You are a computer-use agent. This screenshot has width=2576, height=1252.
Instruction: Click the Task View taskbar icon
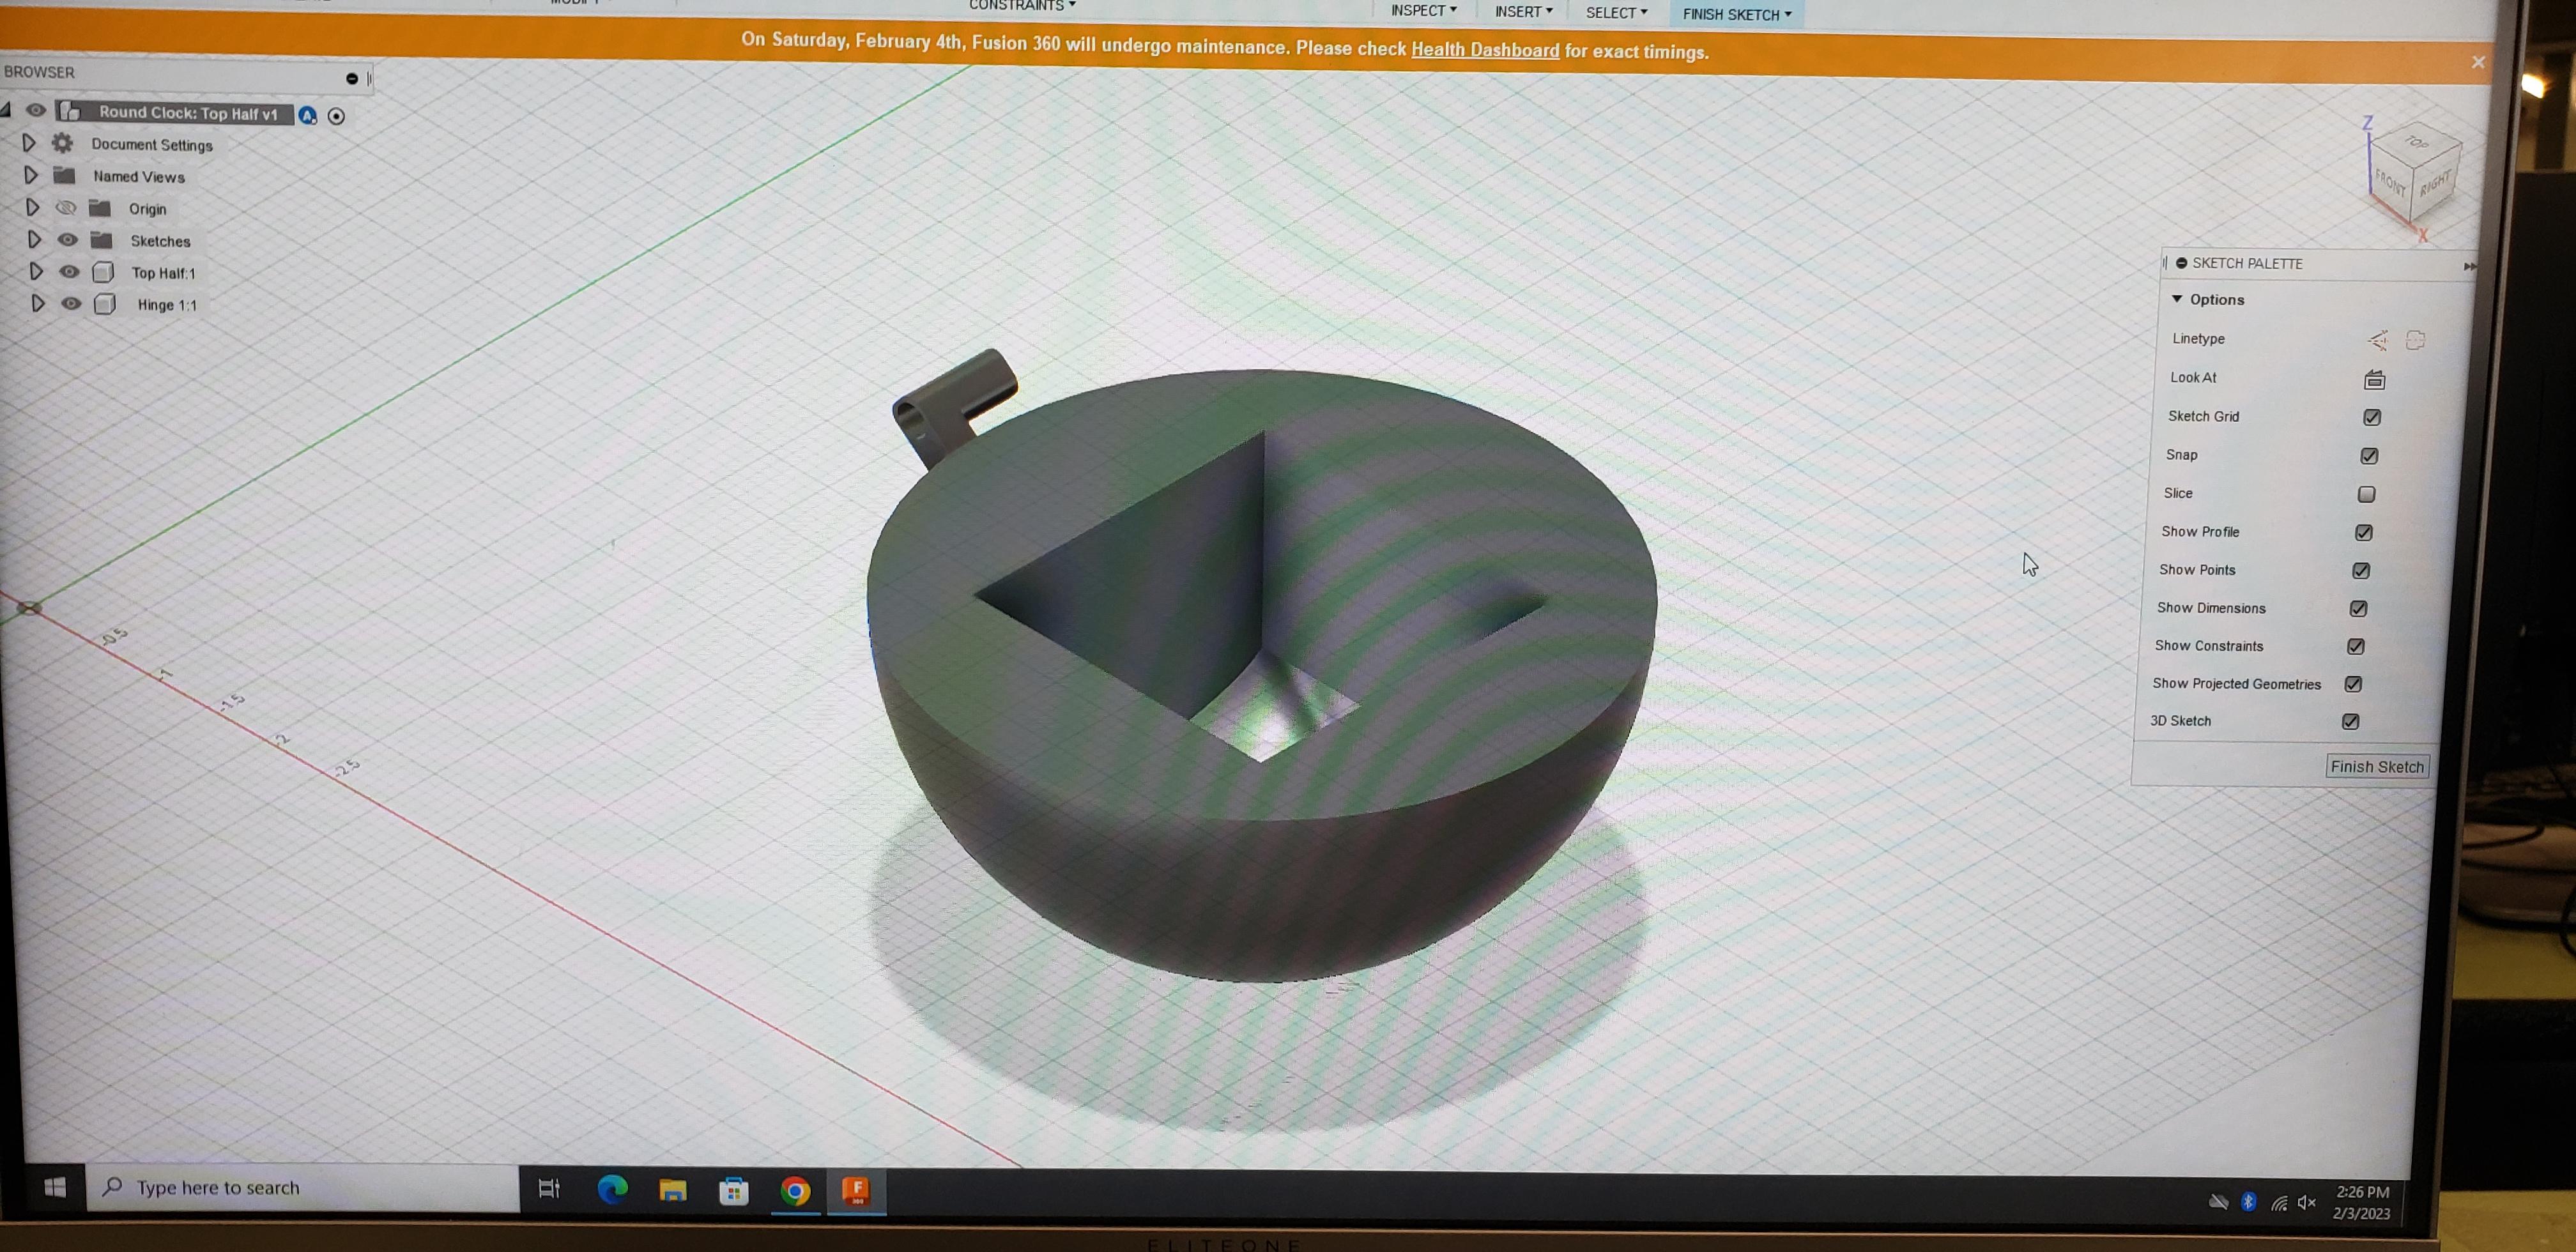click(x=549, y=1188)
